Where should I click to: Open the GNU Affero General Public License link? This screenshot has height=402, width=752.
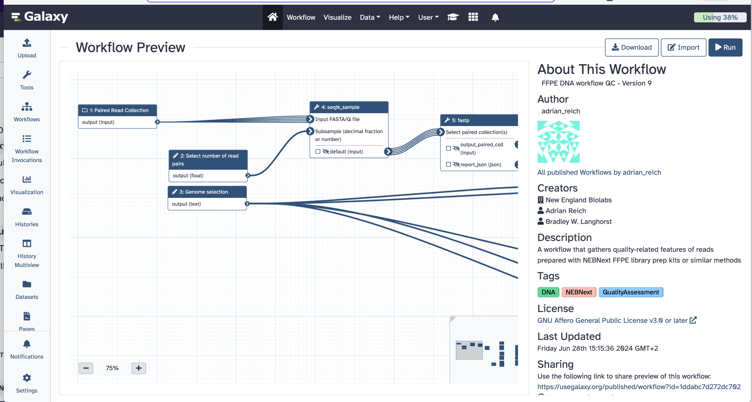612,321
